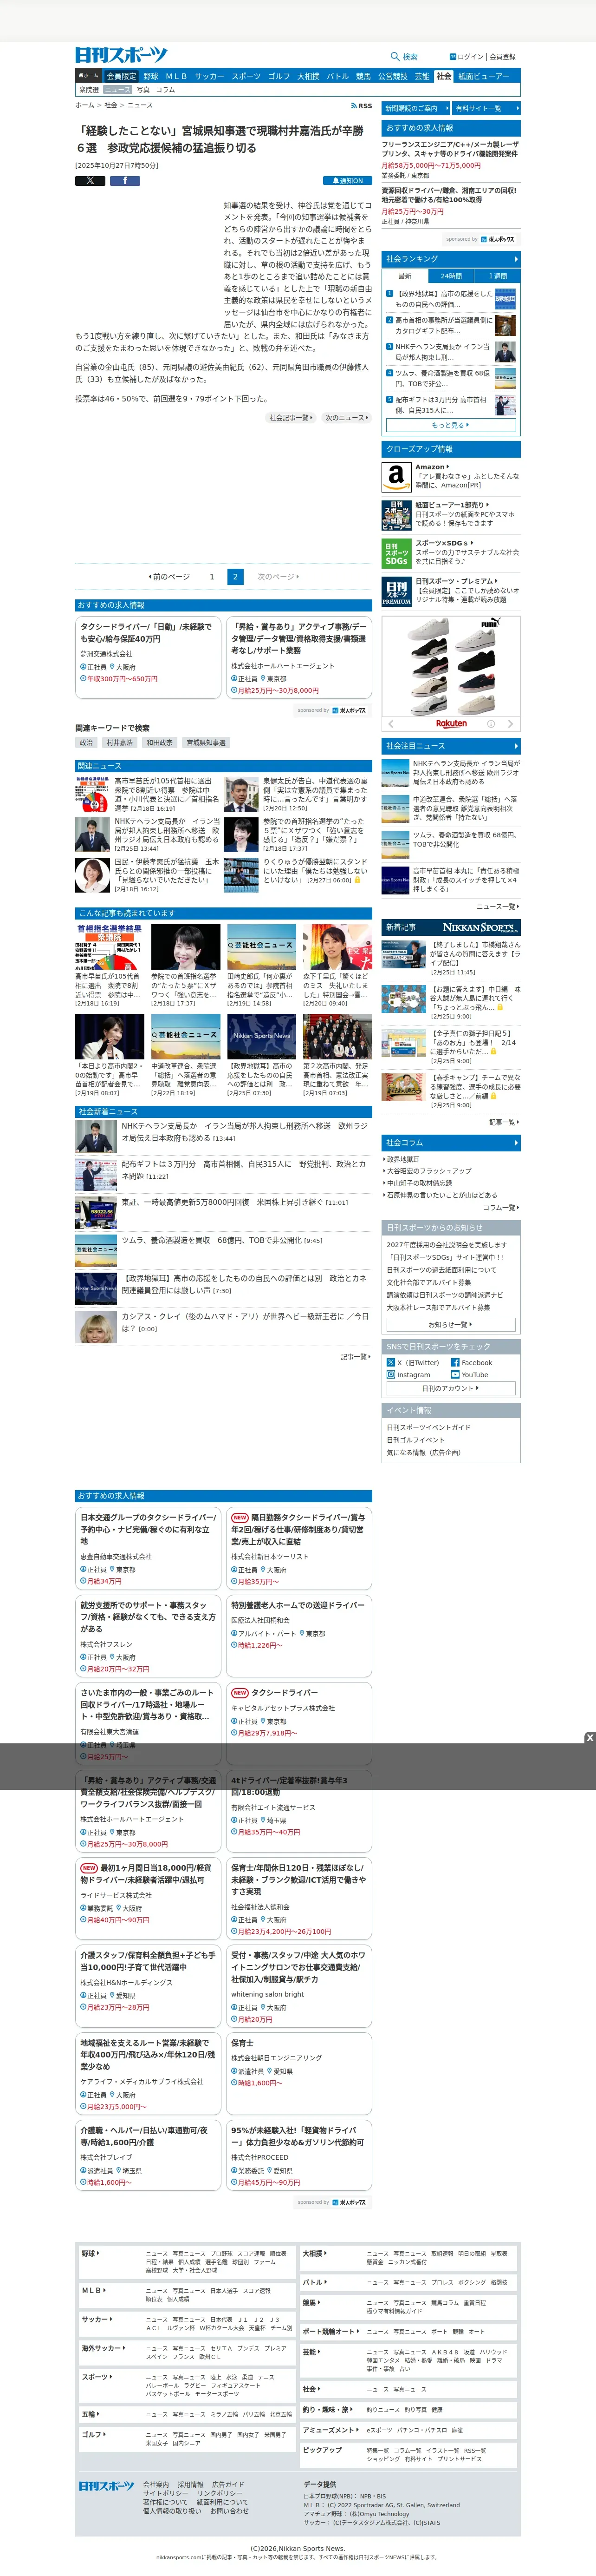Screen dimensions: 596x2576
Task: Go to page 1 in pagination
Action: (x=212, y=577)
